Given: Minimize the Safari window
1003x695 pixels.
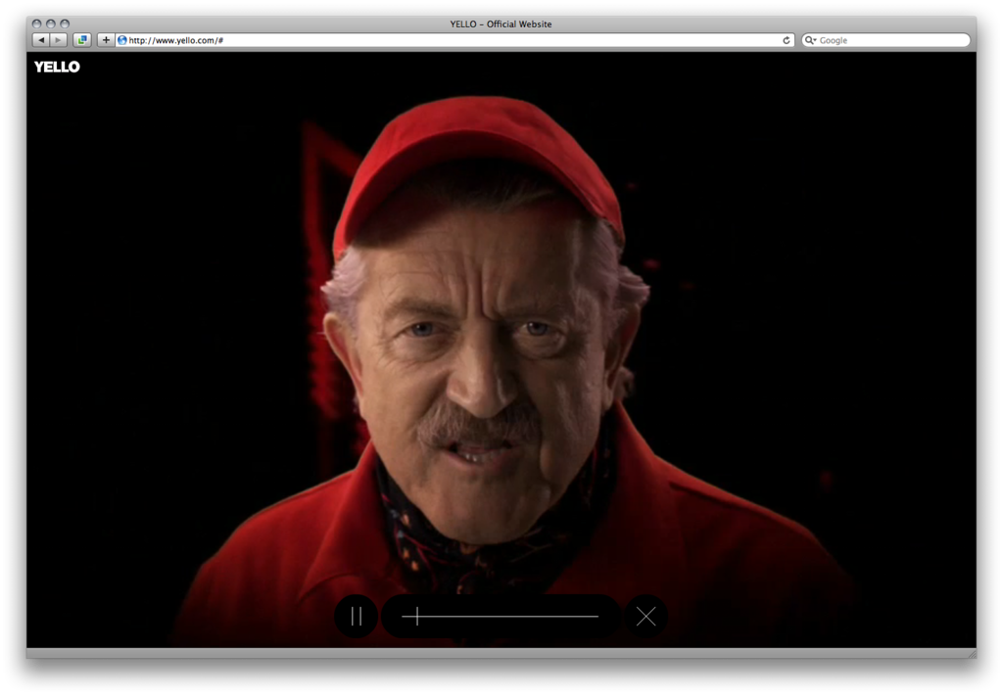Looking at the screenshot, I should 51,23.
